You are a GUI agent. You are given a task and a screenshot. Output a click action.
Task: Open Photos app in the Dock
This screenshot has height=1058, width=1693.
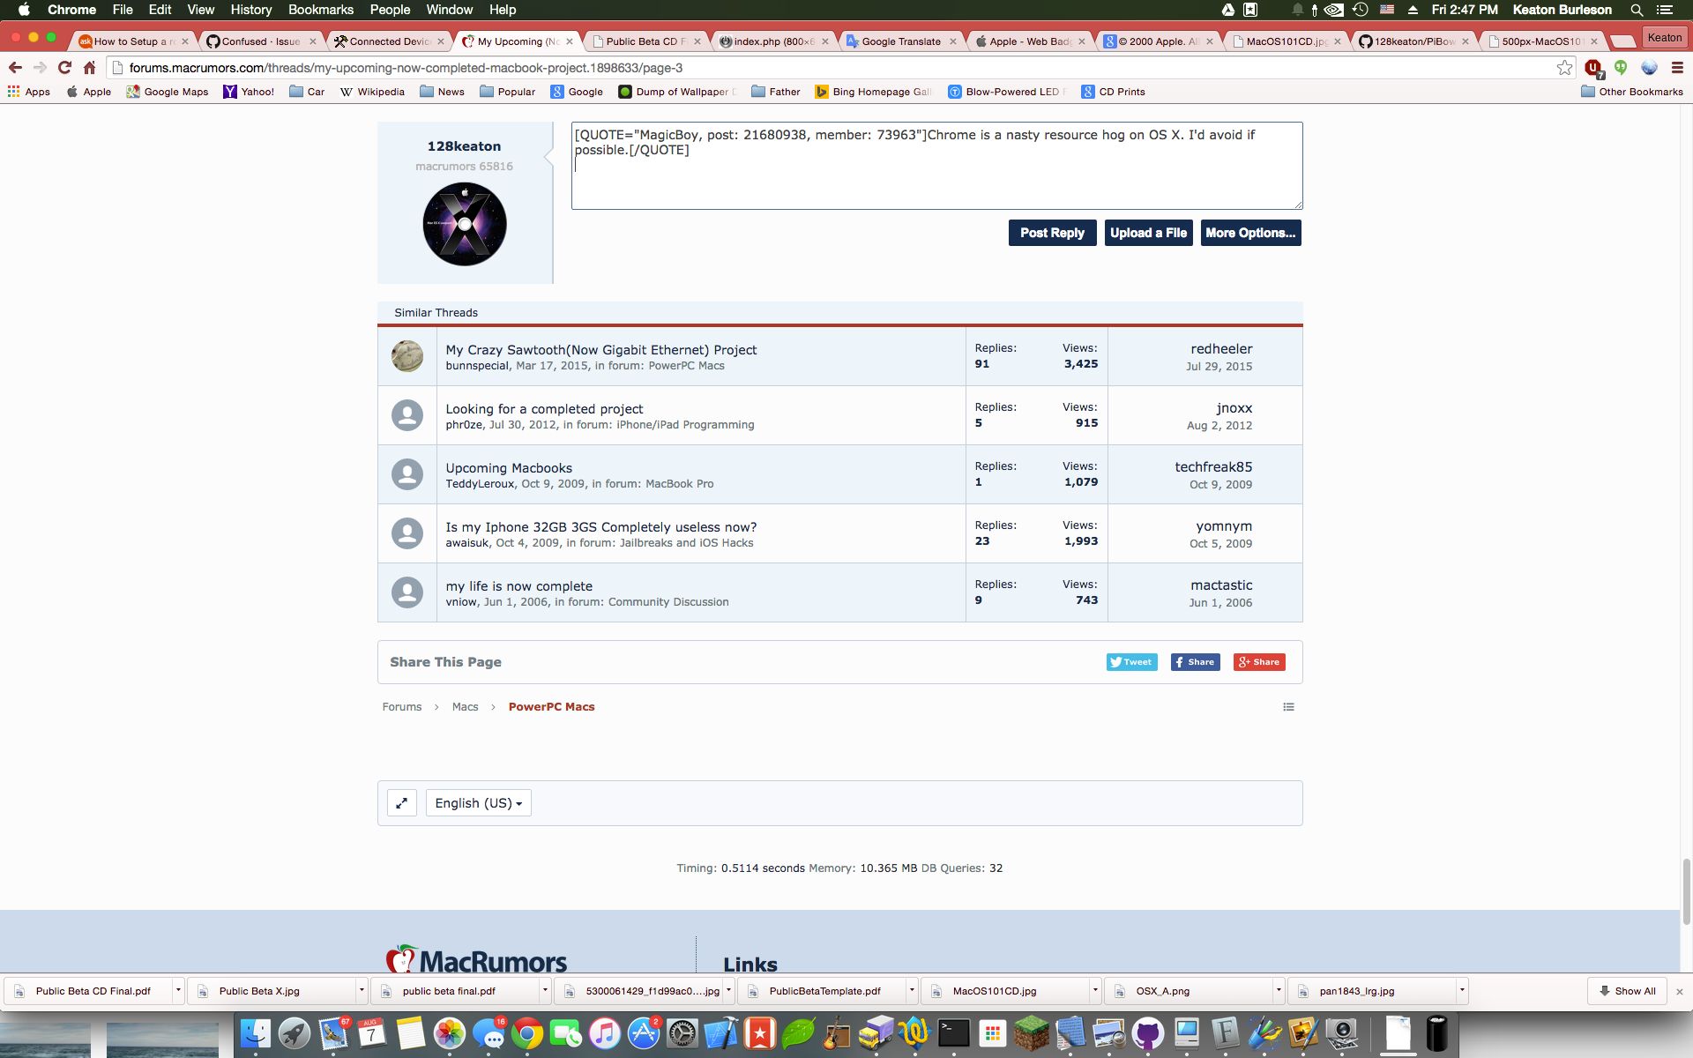(450, 1033)
